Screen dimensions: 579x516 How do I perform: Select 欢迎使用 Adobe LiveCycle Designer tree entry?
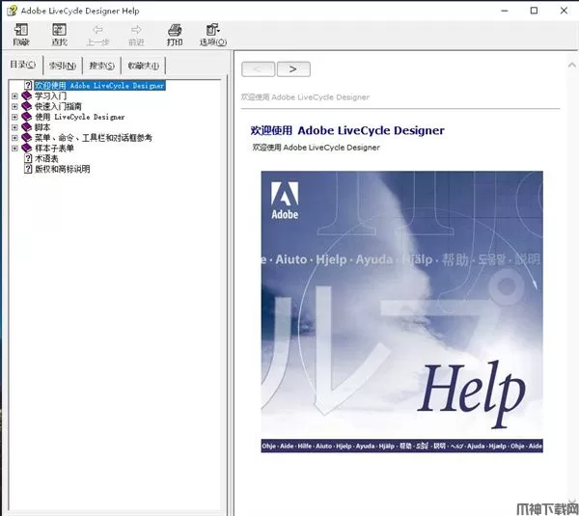[x=99, y=85]
